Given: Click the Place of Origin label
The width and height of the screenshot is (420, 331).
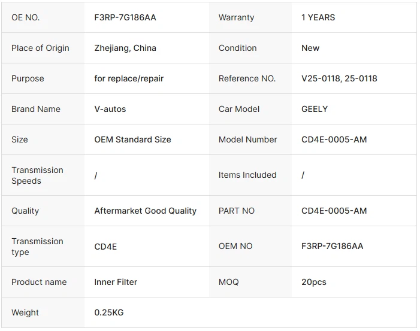Looking at the screenshot, I should coord(40,48).
